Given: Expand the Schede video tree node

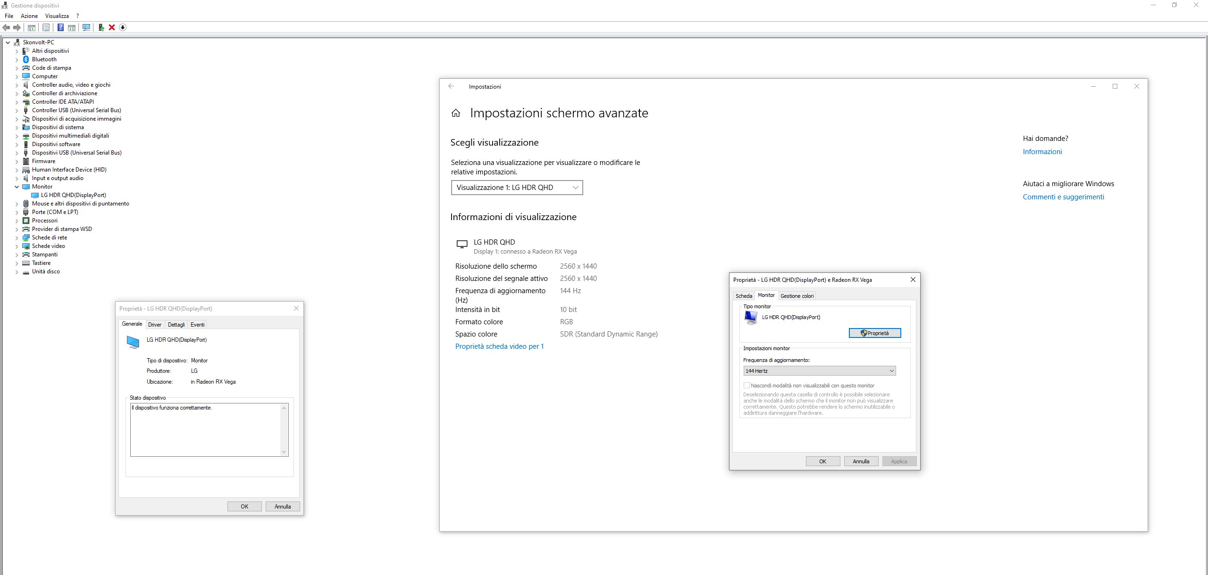Looking at the screenshot, I should 17,246.
